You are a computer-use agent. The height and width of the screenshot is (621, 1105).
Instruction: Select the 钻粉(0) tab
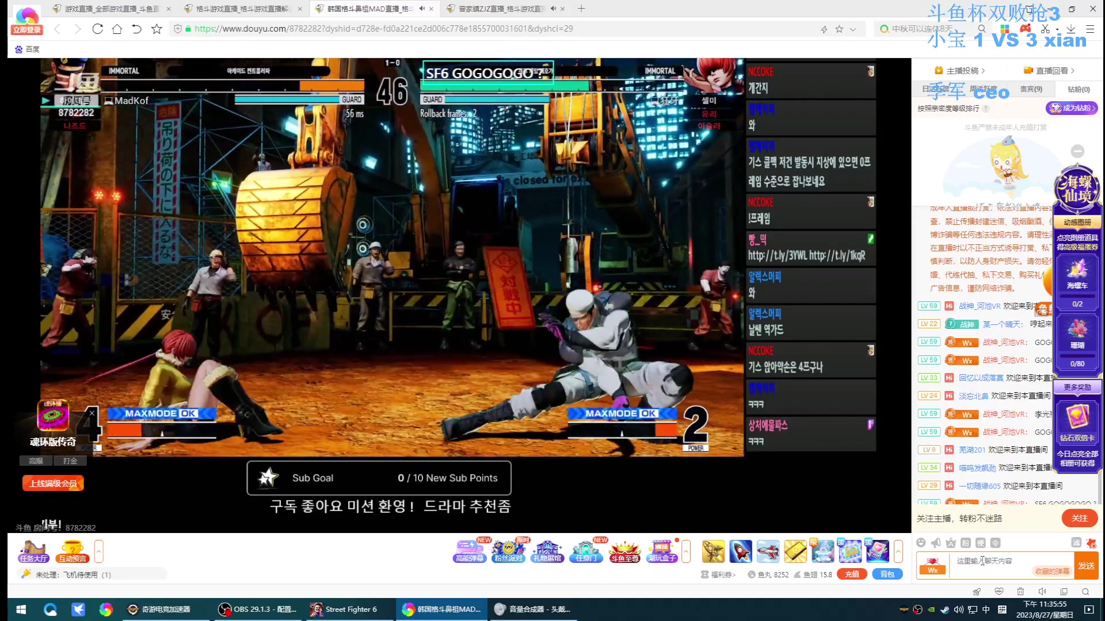1079,89
